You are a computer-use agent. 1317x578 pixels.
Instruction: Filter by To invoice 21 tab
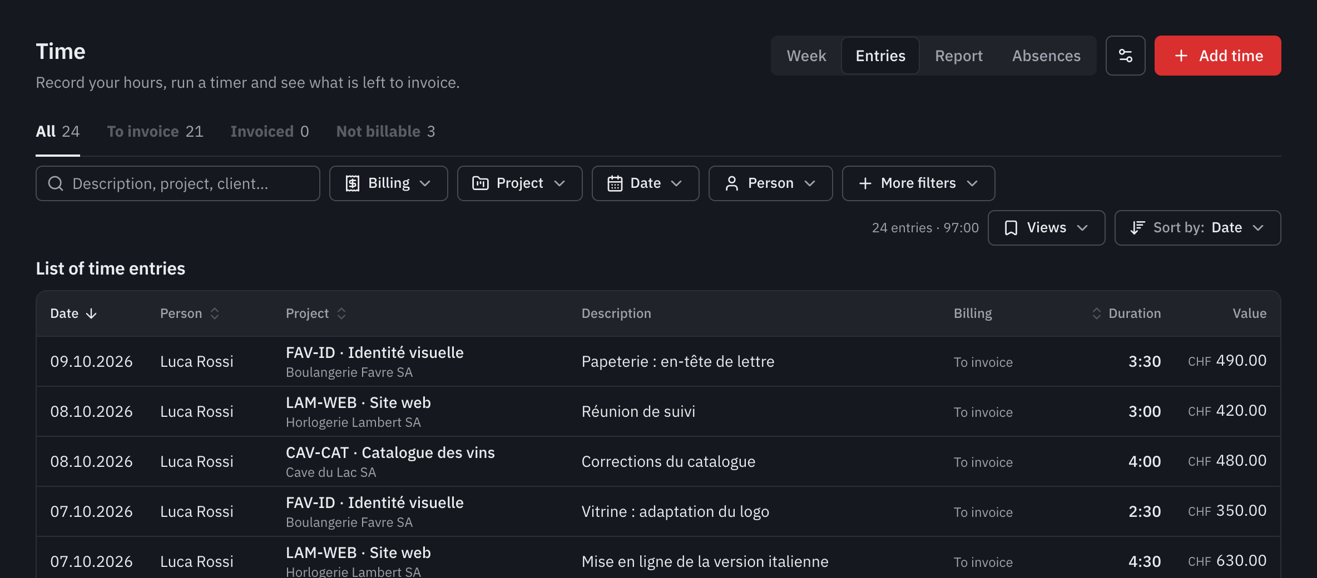[155, 132]
